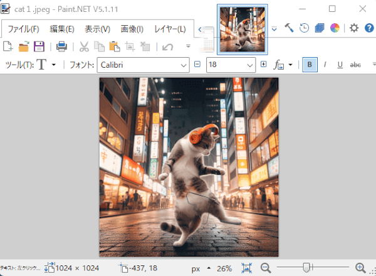Open the 編集(E) menu
The image size is (376, 276).
[62, 29]
